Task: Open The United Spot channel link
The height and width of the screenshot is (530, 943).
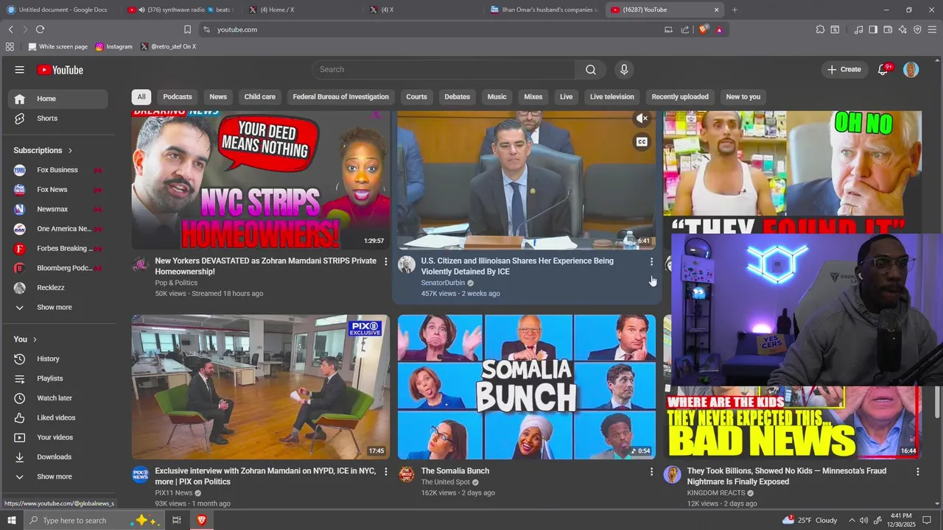Action: 446,482
